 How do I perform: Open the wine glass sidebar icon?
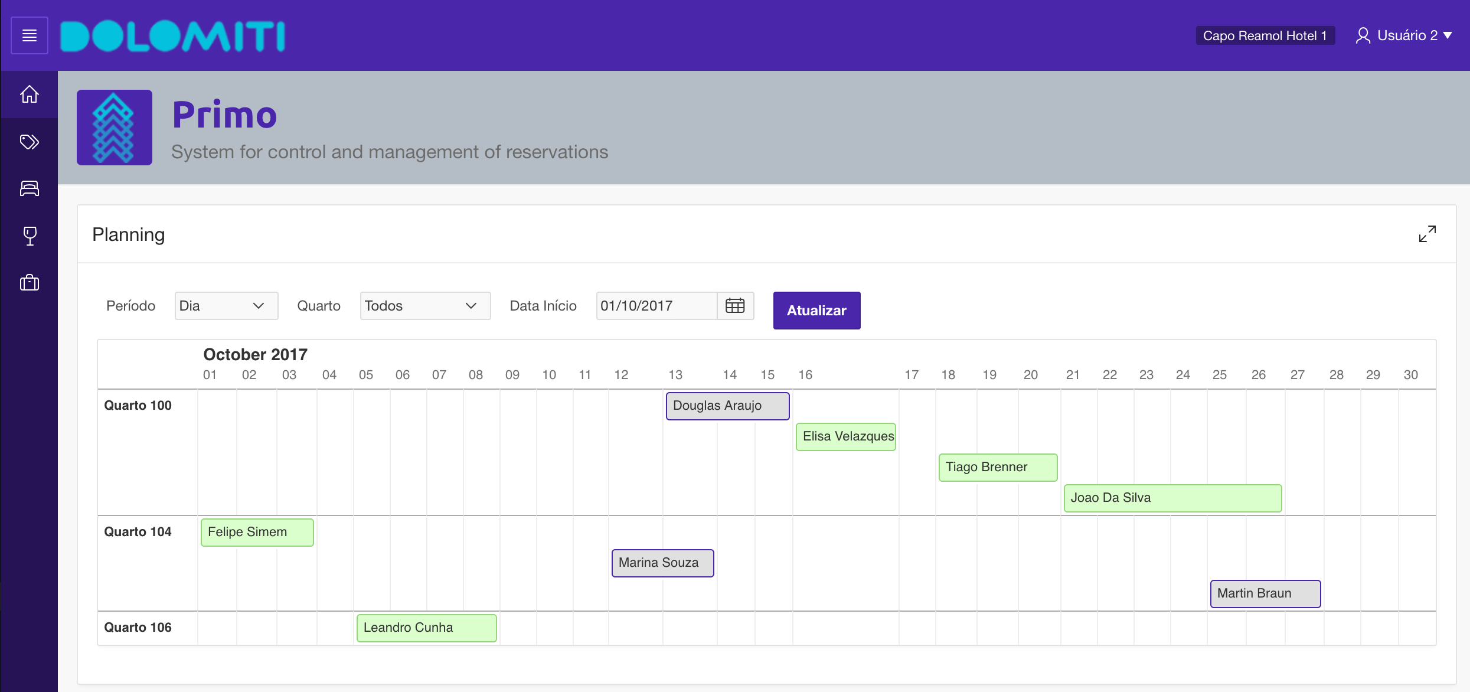click(30, 236)
